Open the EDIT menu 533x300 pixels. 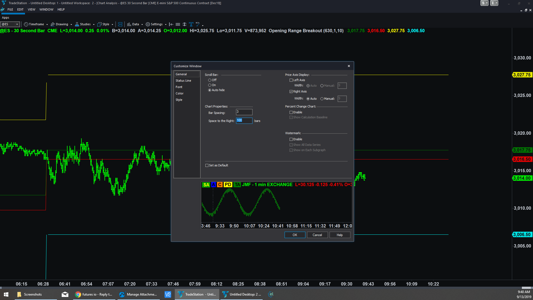click(x=20, y=9)
